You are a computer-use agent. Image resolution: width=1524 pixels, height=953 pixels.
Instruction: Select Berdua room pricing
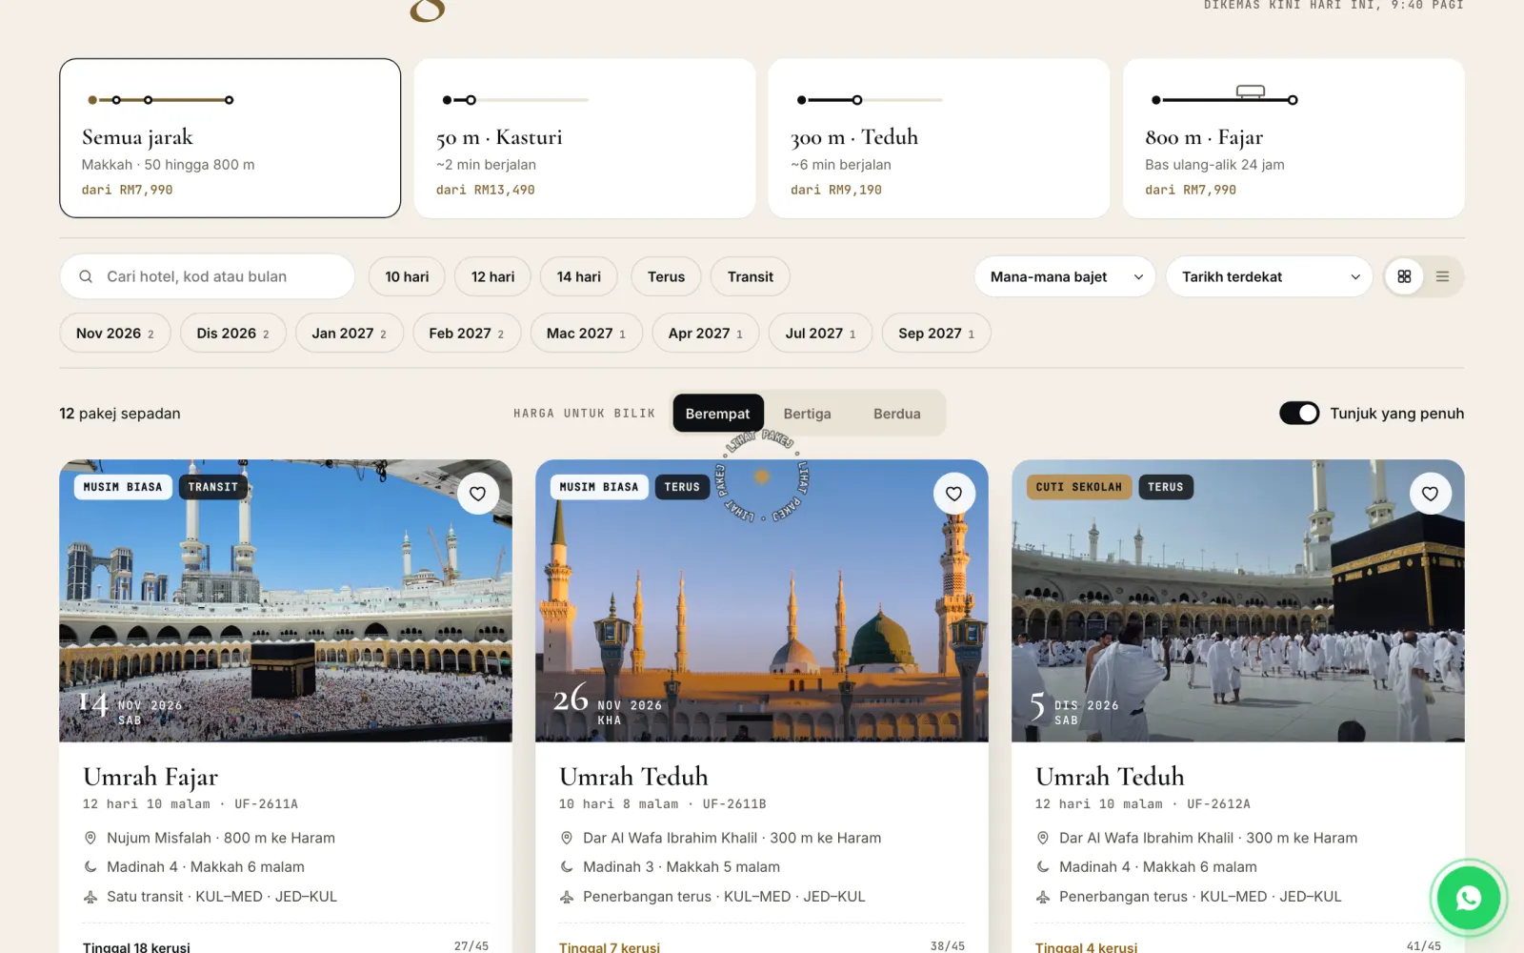[x=896, y=414]
